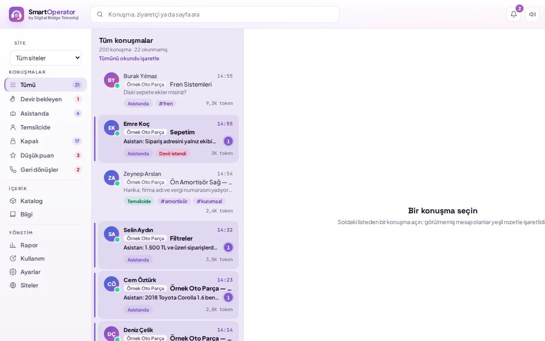This screenshot has height=341, width=545.
Task: Click the #fren tag
Action: (165, 104)
